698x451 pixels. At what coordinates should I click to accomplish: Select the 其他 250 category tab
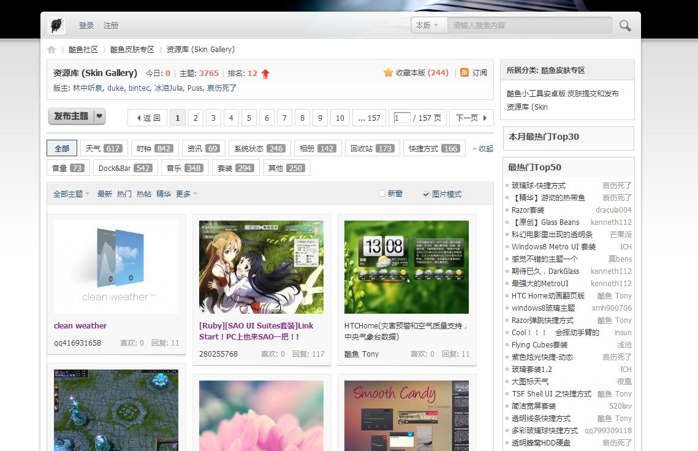(x=287, y=168)
